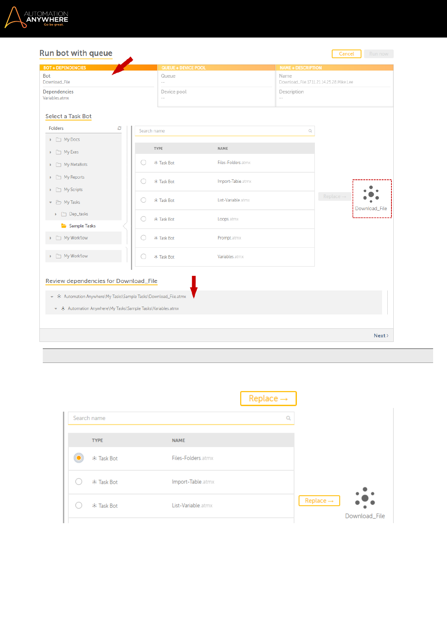Click the My Docs folder icon

pos(59,140)
